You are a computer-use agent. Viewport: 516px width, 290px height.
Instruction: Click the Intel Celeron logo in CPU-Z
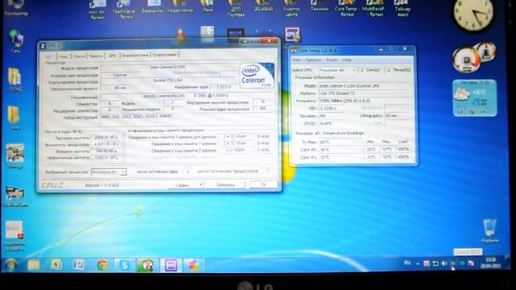[x=256, y=75]
